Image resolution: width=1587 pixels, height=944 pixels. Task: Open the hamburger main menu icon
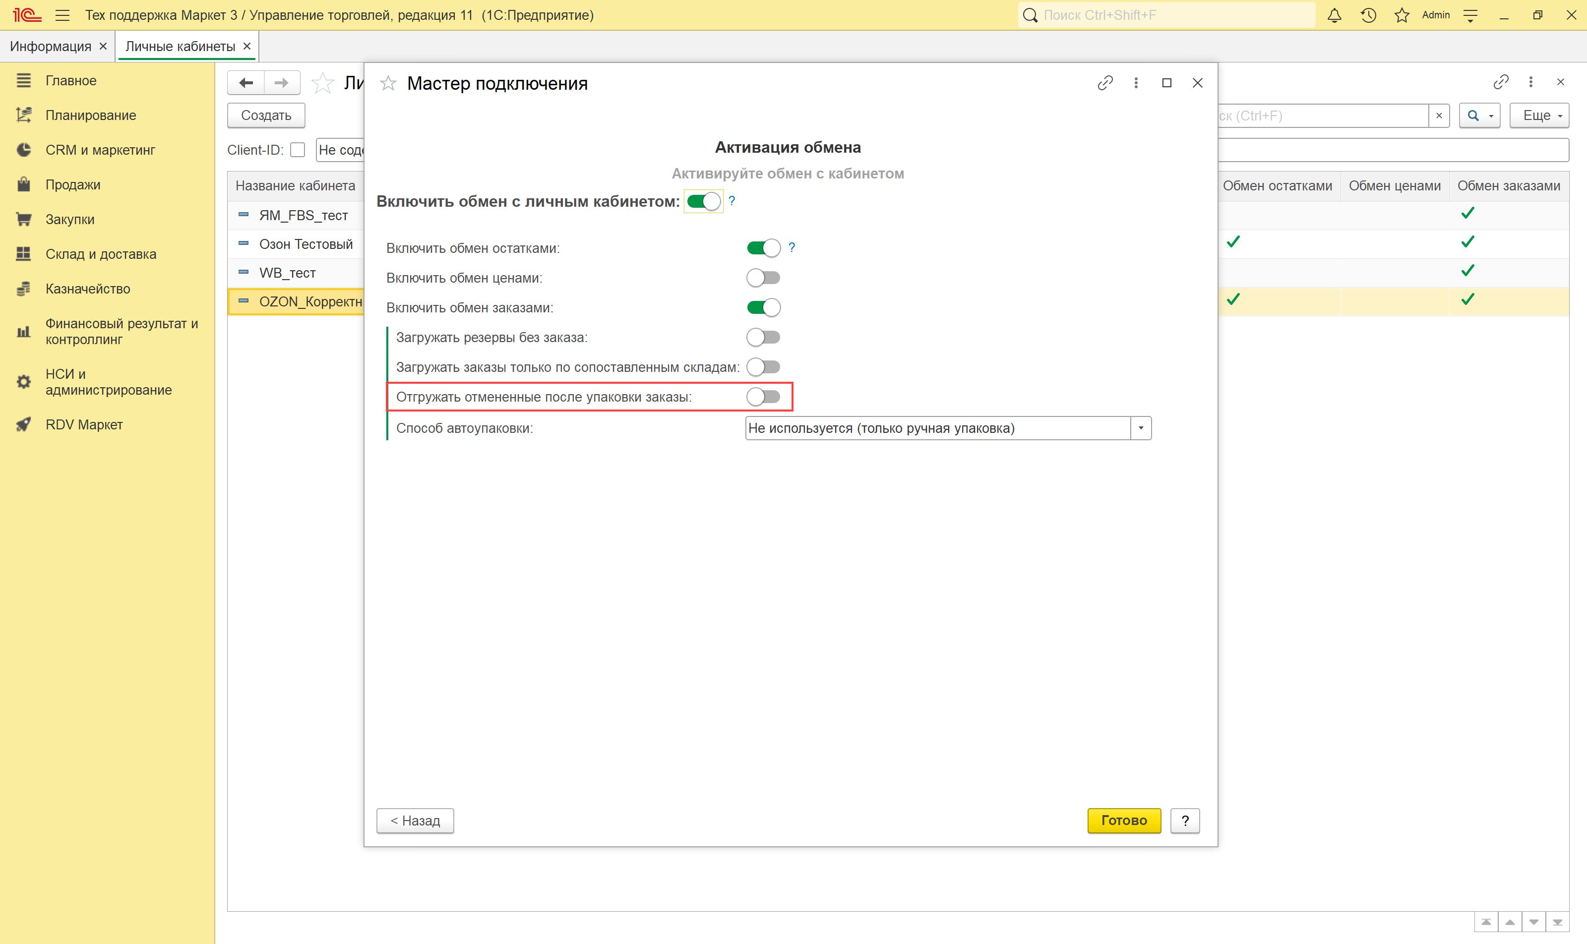[62, 15]
